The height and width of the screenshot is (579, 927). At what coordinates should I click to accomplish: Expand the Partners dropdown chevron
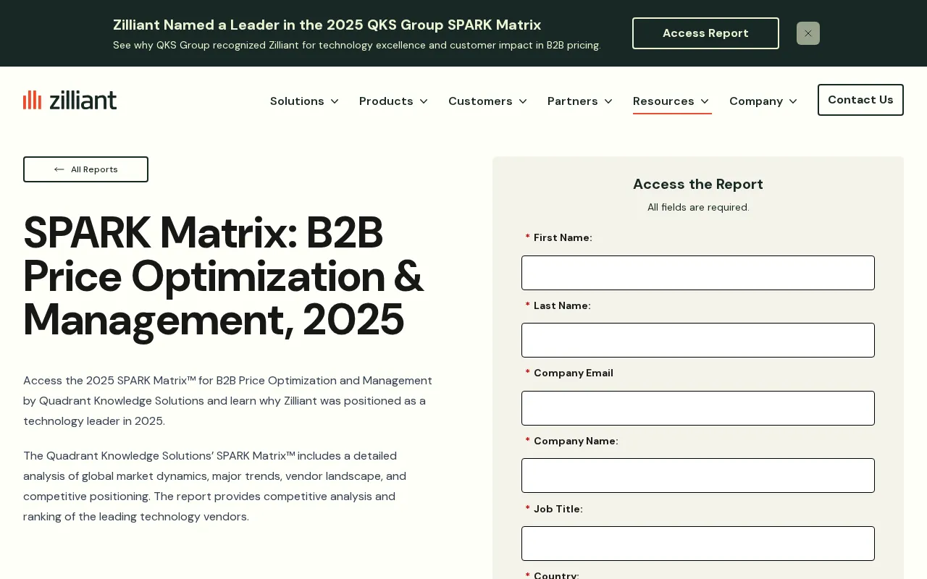608,101
